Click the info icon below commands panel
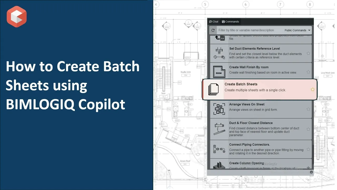 (311, 172)
